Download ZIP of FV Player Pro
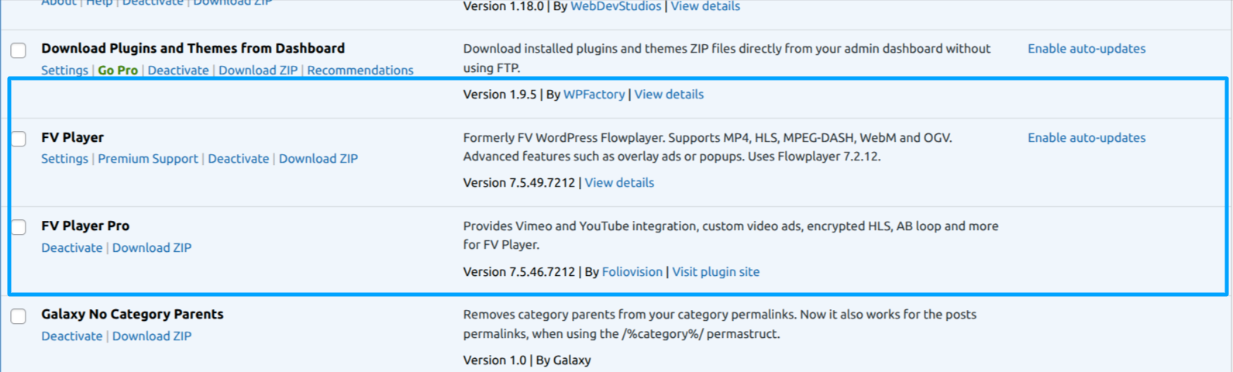Screen dimensions: 1233x372 click(151, 248)
